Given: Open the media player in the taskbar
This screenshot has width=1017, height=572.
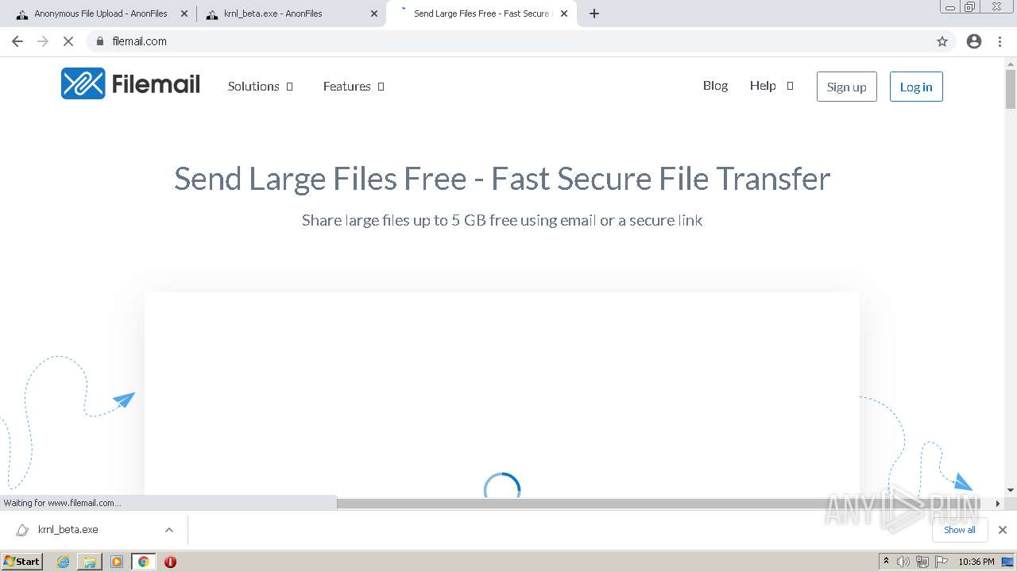Looking at the screenshot, I should [117, 562].
